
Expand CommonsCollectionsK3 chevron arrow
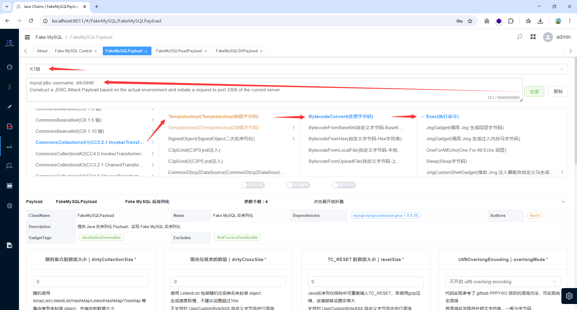click(x=153, y=165)
